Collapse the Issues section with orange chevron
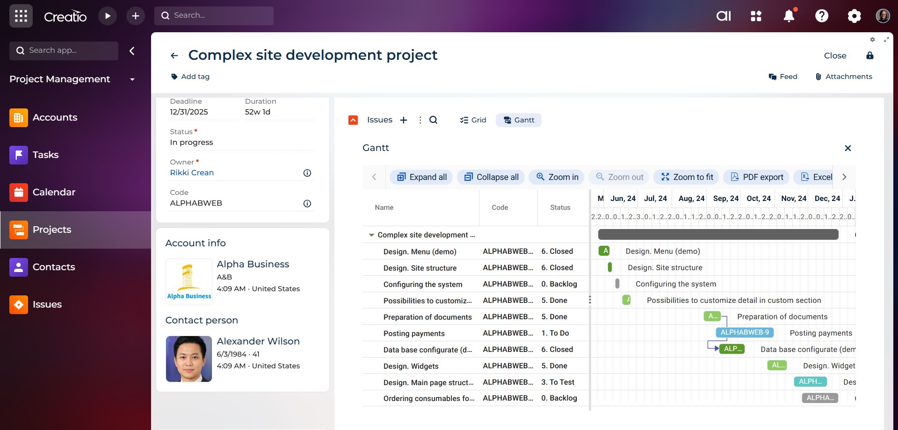This screenshot has height=430, width=898. tap(353, 120)
